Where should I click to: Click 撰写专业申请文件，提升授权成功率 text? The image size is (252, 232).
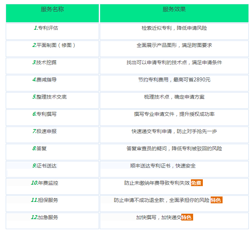pos(174,114)
